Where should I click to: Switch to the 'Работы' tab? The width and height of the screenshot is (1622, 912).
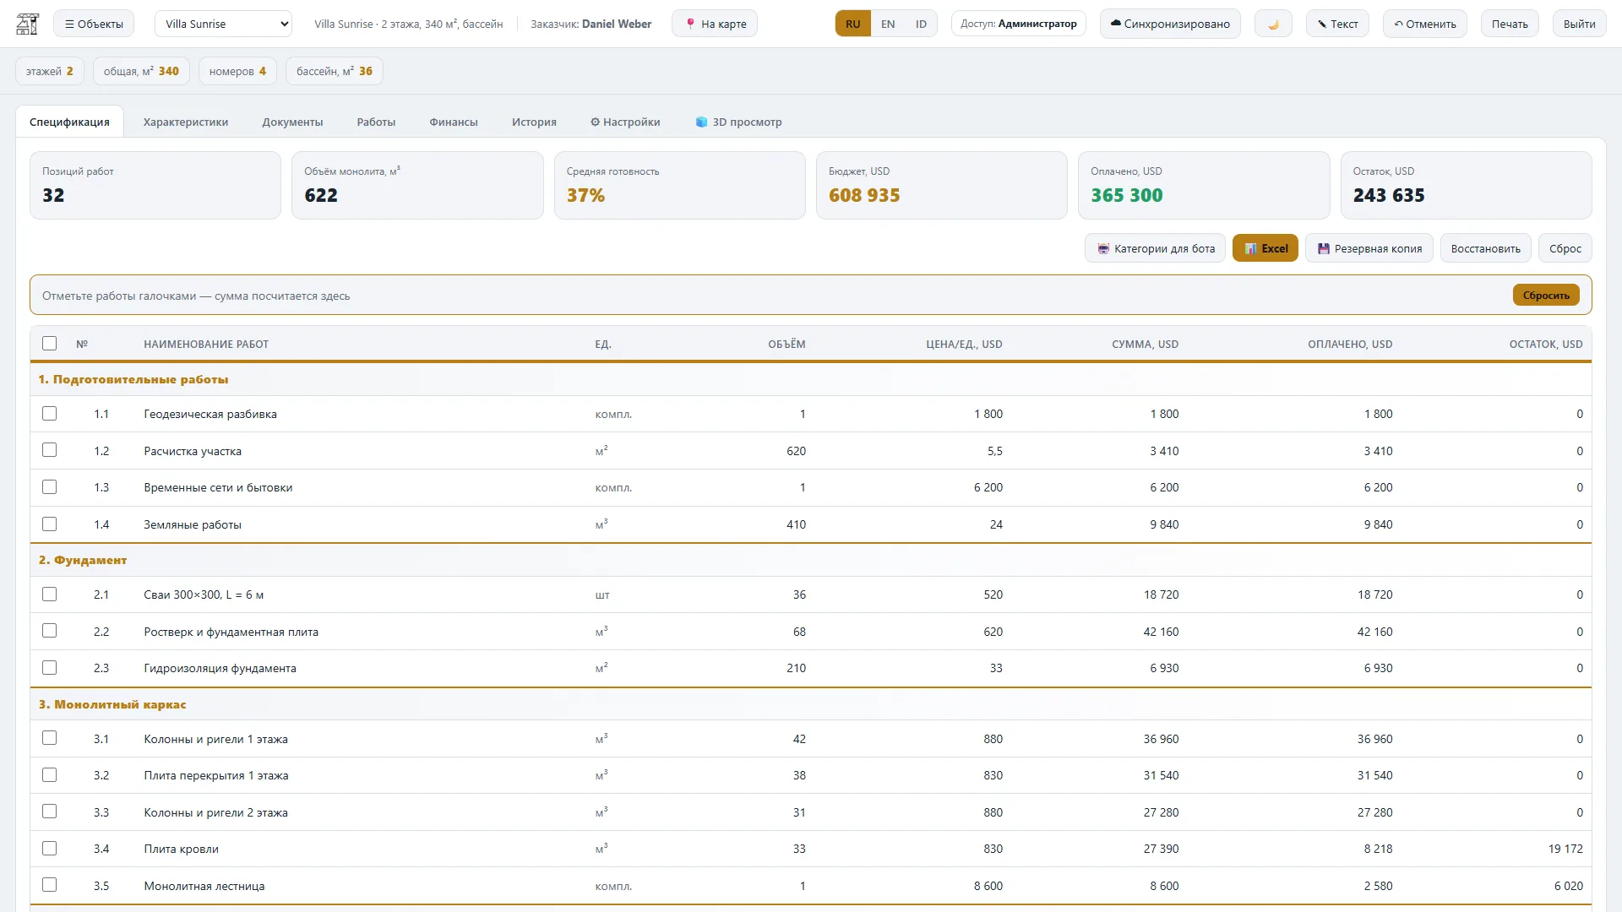[x=376, y=122]
